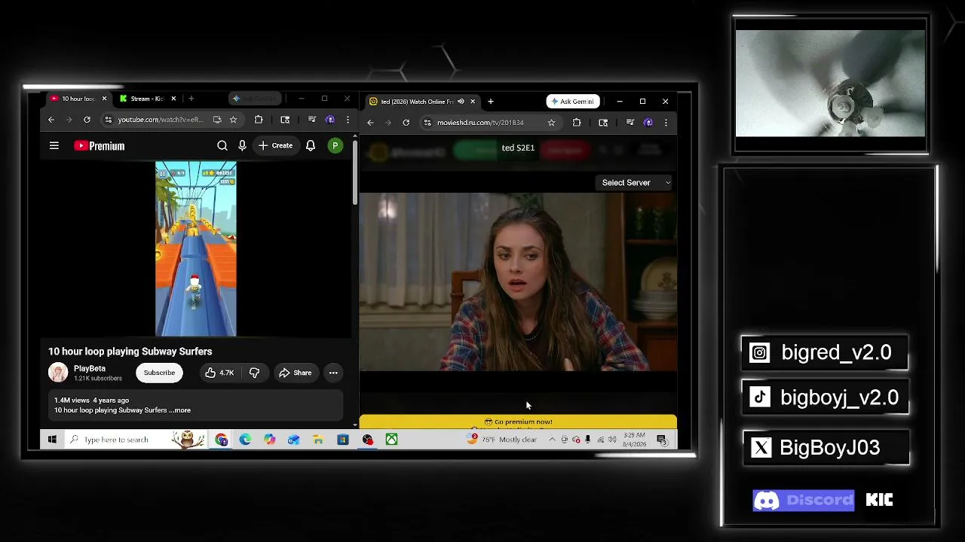
Task: Click the video title '10 hour loop playing Subway Surfers'
Action: click(x=130, y=352)
